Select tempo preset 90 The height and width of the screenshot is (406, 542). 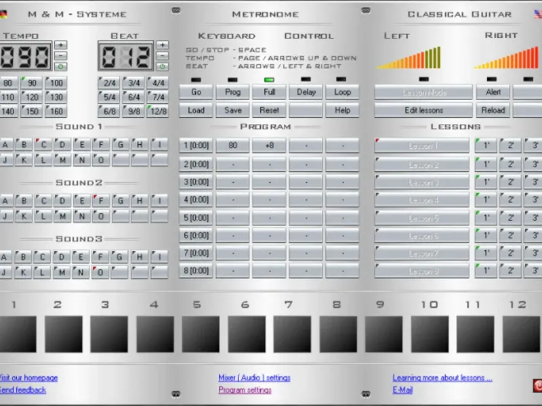[x=31, y=83]
